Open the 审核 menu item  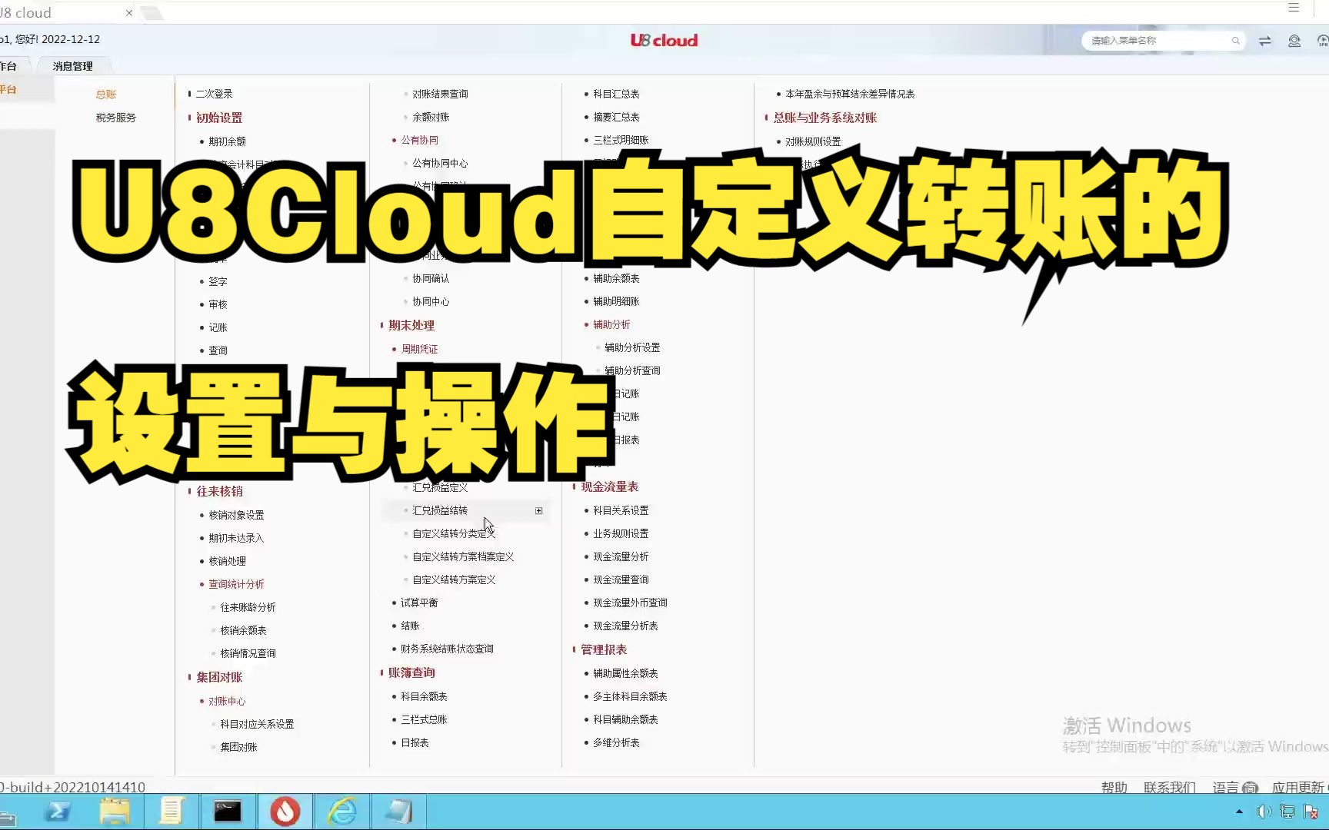pyautogui.click(x=218, y=304)
